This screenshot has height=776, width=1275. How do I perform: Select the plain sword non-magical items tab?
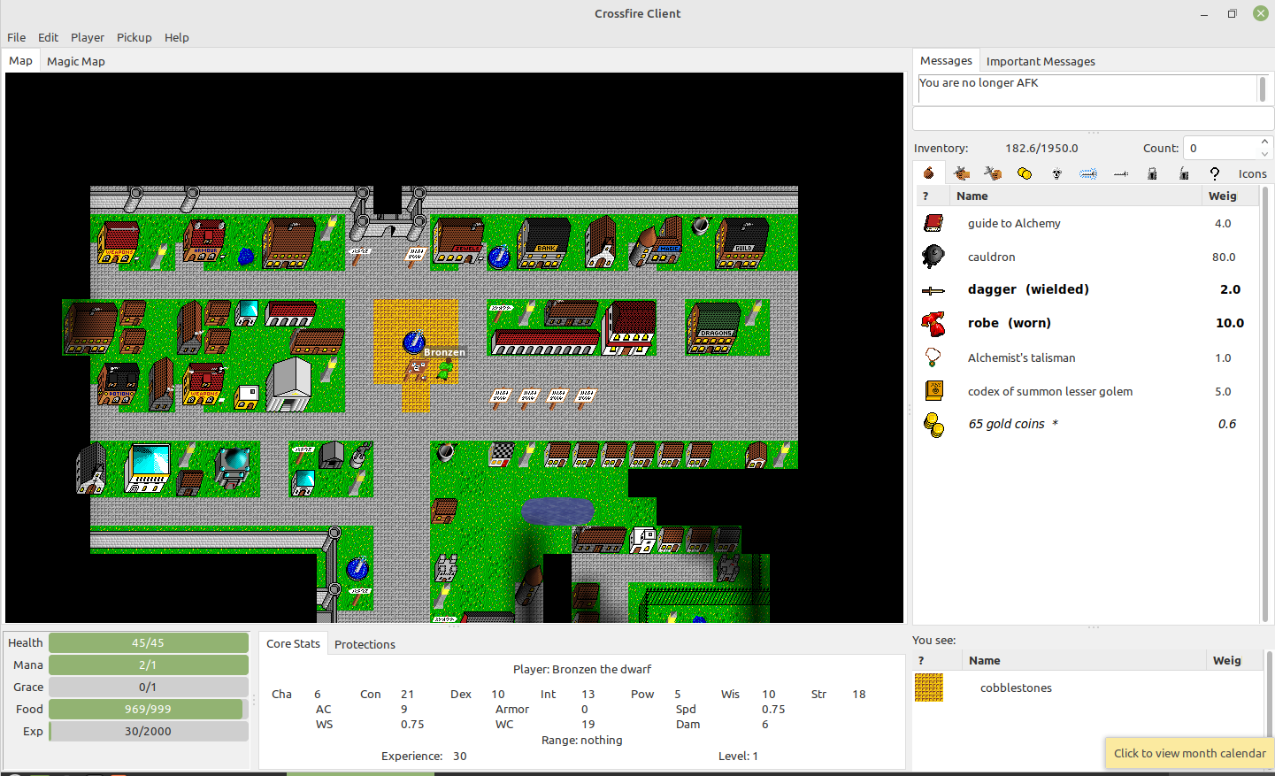(x=1120, y=173)
